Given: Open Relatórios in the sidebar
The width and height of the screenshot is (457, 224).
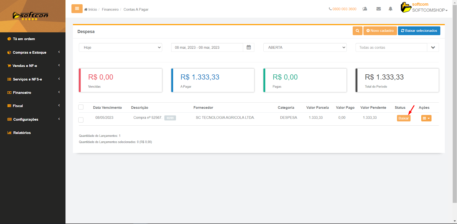Looking at the screenshot, I should click(x=22, y=133).
